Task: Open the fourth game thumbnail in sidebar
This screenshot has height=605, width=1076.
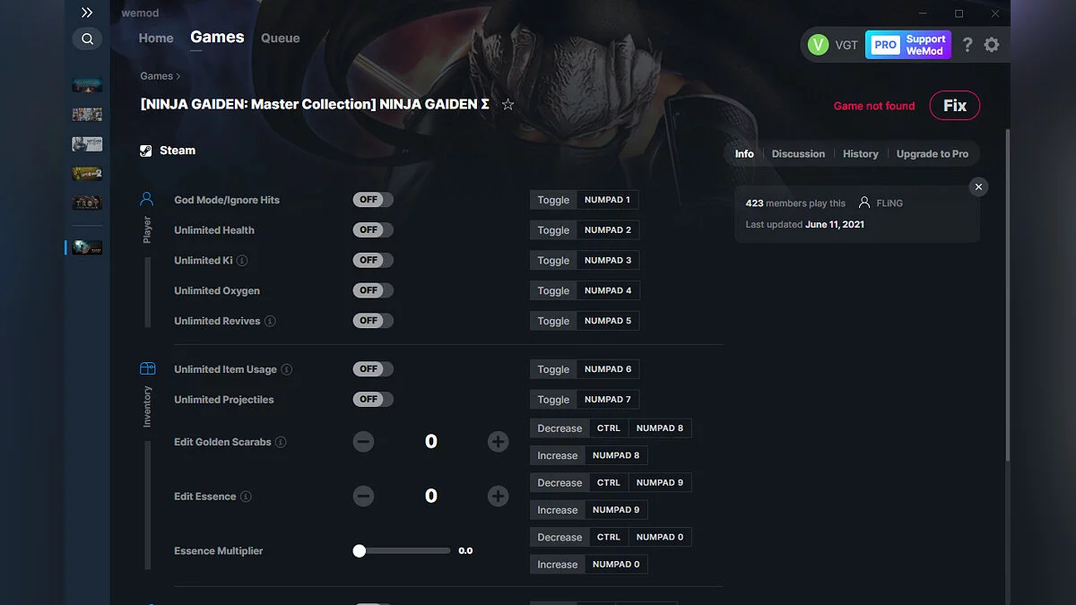Action: (x=87, y=173)
